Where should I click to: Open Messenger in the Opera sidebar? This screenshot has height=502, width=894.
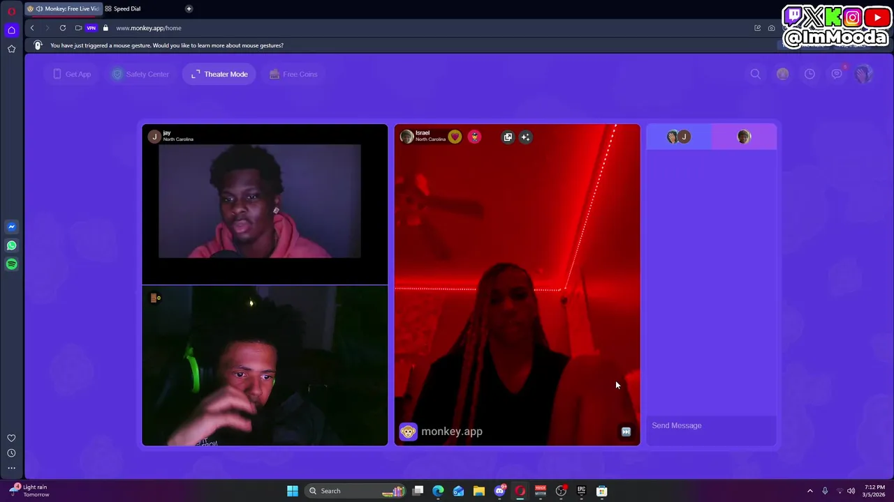click(11, 227)
